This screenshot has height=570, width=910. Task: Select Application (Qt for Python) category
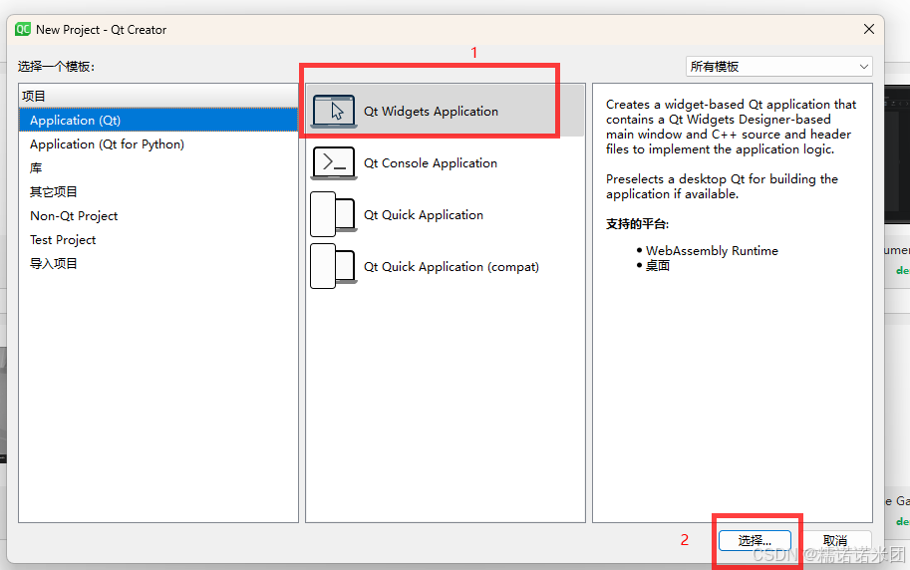click(x=158, y=143)
